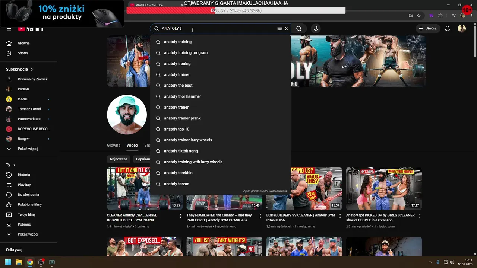Viewport: 477px width, 268px height.
Task: Switch to the channel Główna tab
Action: coord(114,146)
